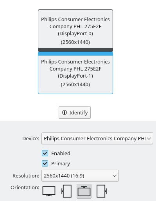Open the Device selection combo box
Viewport: 156px width, 201px height.
point(97,138)
